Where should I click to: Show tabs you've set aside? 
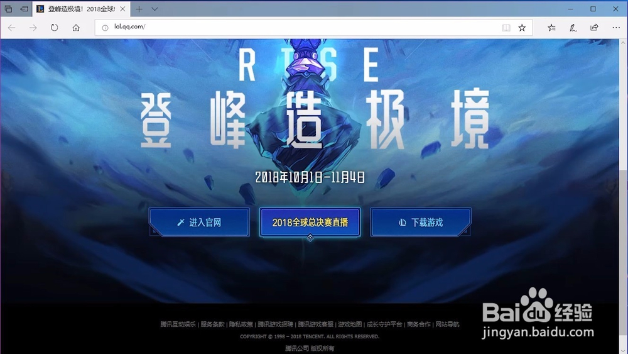(8, 9)
